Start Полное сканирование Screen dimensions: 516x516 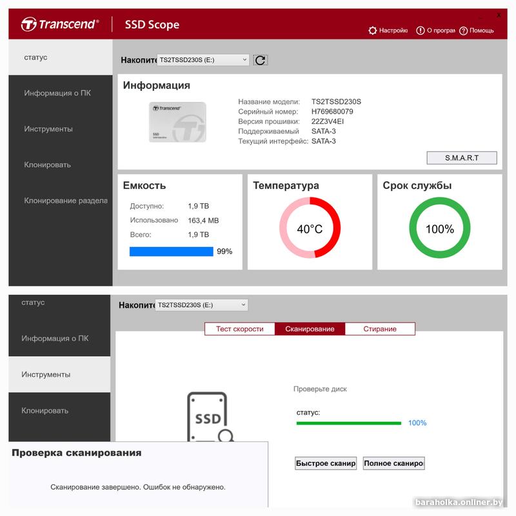(x=393, y=463)
